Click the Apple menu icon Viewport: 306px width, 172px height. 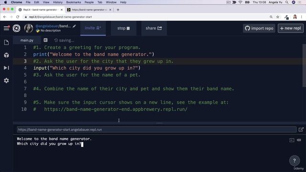pyautogui.click(x=5, y=2)
